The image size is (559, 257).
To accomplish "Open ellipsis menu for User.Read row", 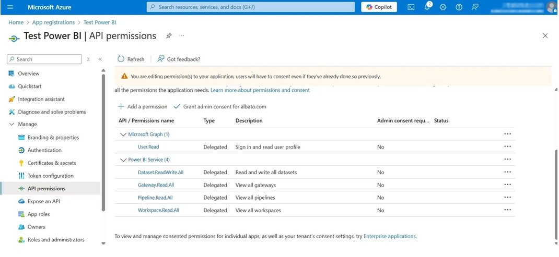I will point(508,146).
